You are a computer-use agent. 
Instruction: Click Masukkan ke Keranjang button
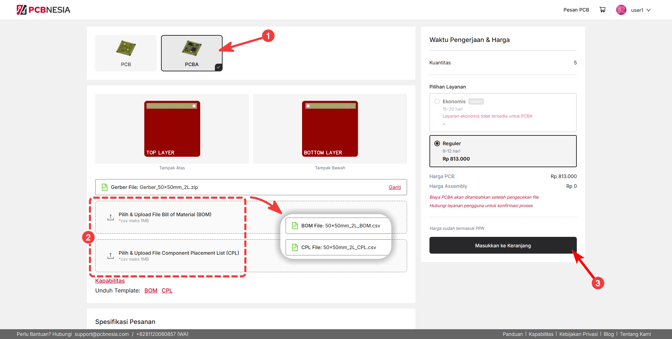click(x=503, y=245)
